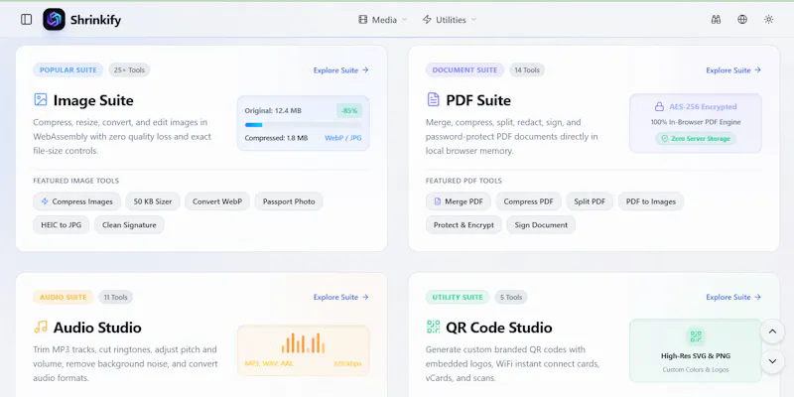This screenshot has height=397, width=794.
Task: Click the lightning bolt icon beside Utilities
Action: (x=427, y=20)
